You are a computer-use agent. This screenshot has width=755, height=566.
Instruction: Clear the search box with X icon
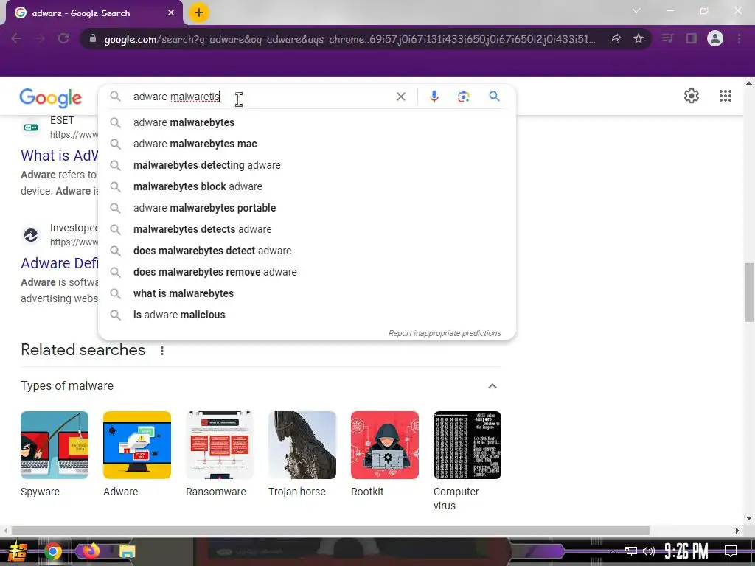point(400,97)
